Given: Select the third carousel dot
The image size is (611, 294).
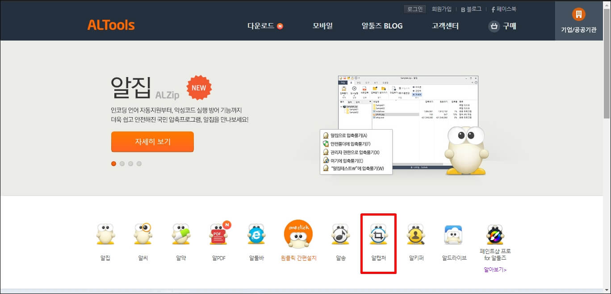Looking at the screenshot, I should (x=130, y=163).
